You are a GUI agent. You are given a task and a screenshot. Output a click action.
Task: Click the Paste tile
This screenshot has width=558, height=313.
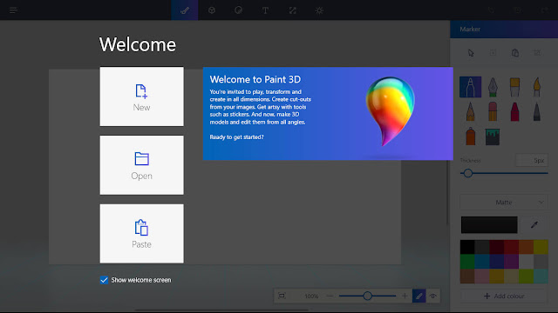(141, 234)
